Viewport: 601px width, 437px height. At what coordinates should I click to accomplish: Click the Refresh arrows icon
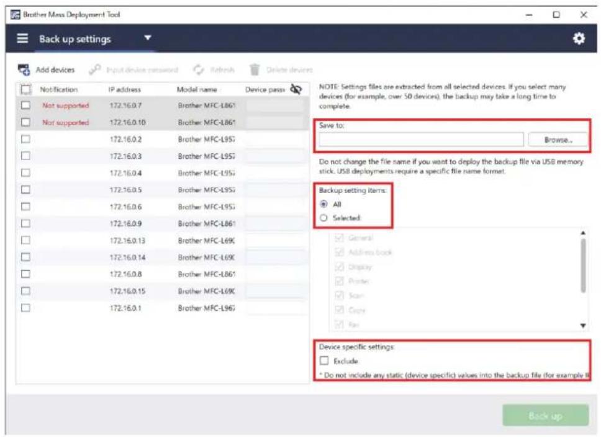199,70
